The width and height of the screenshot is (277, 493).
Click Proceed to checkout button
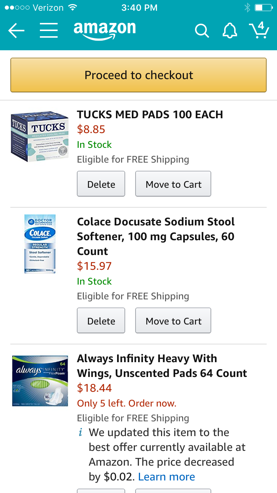coord(138,75)
